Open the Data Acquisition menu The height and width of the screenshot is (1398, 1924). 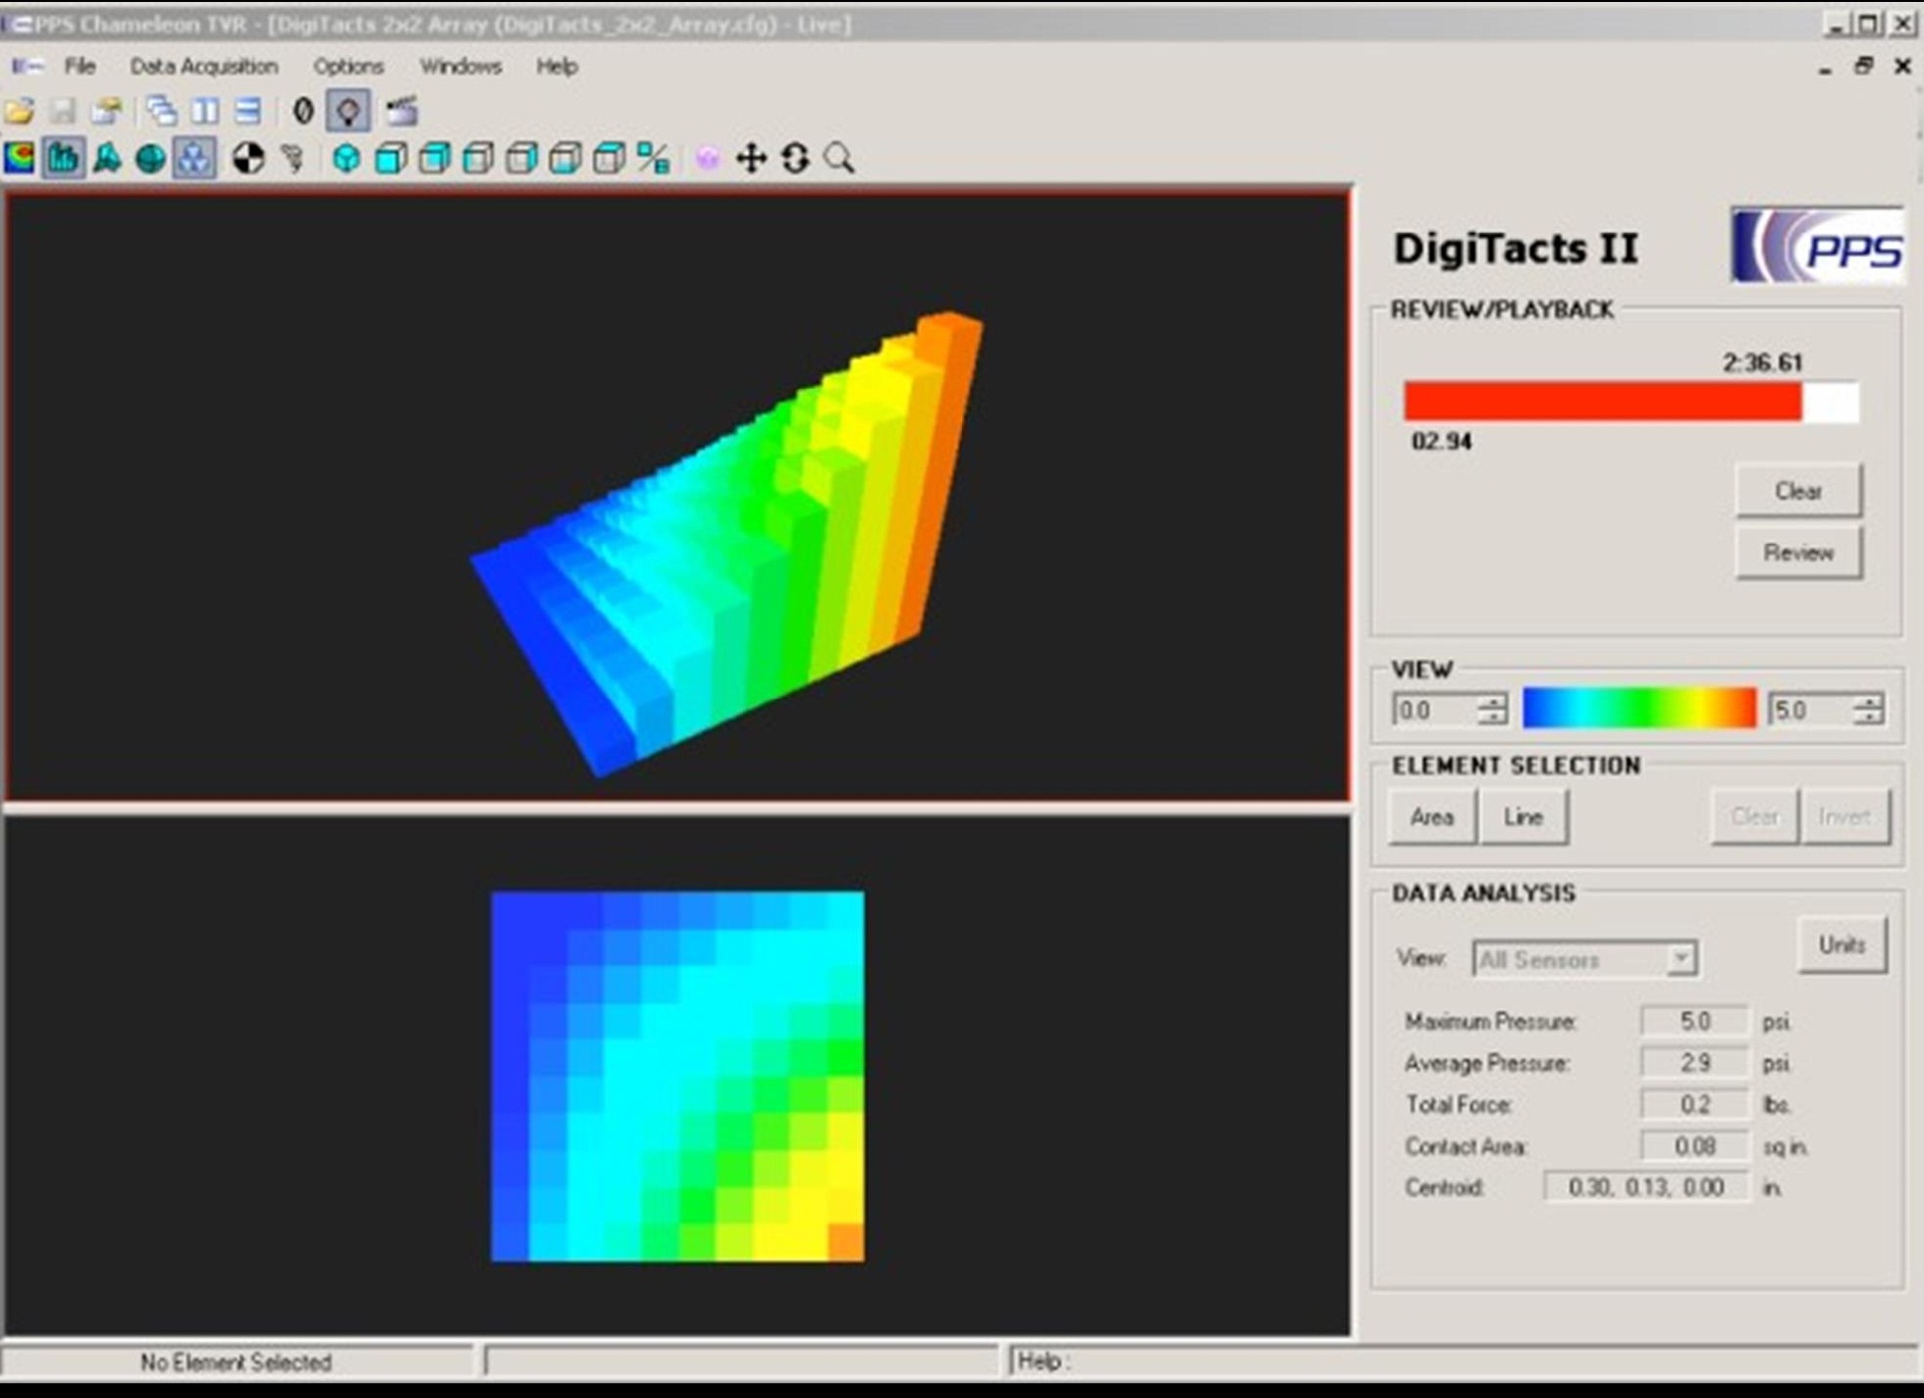204,66
